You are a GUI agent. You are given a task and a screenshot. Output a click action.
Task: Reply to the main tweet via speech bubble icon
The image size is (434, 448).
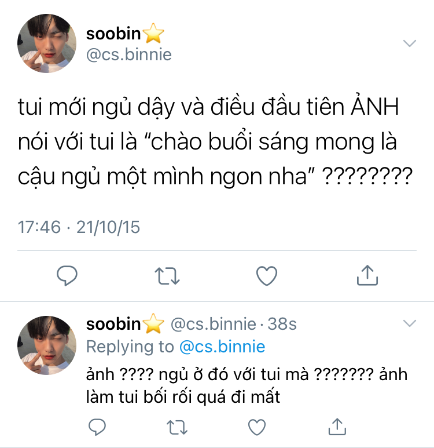click(x=67, y=276)
